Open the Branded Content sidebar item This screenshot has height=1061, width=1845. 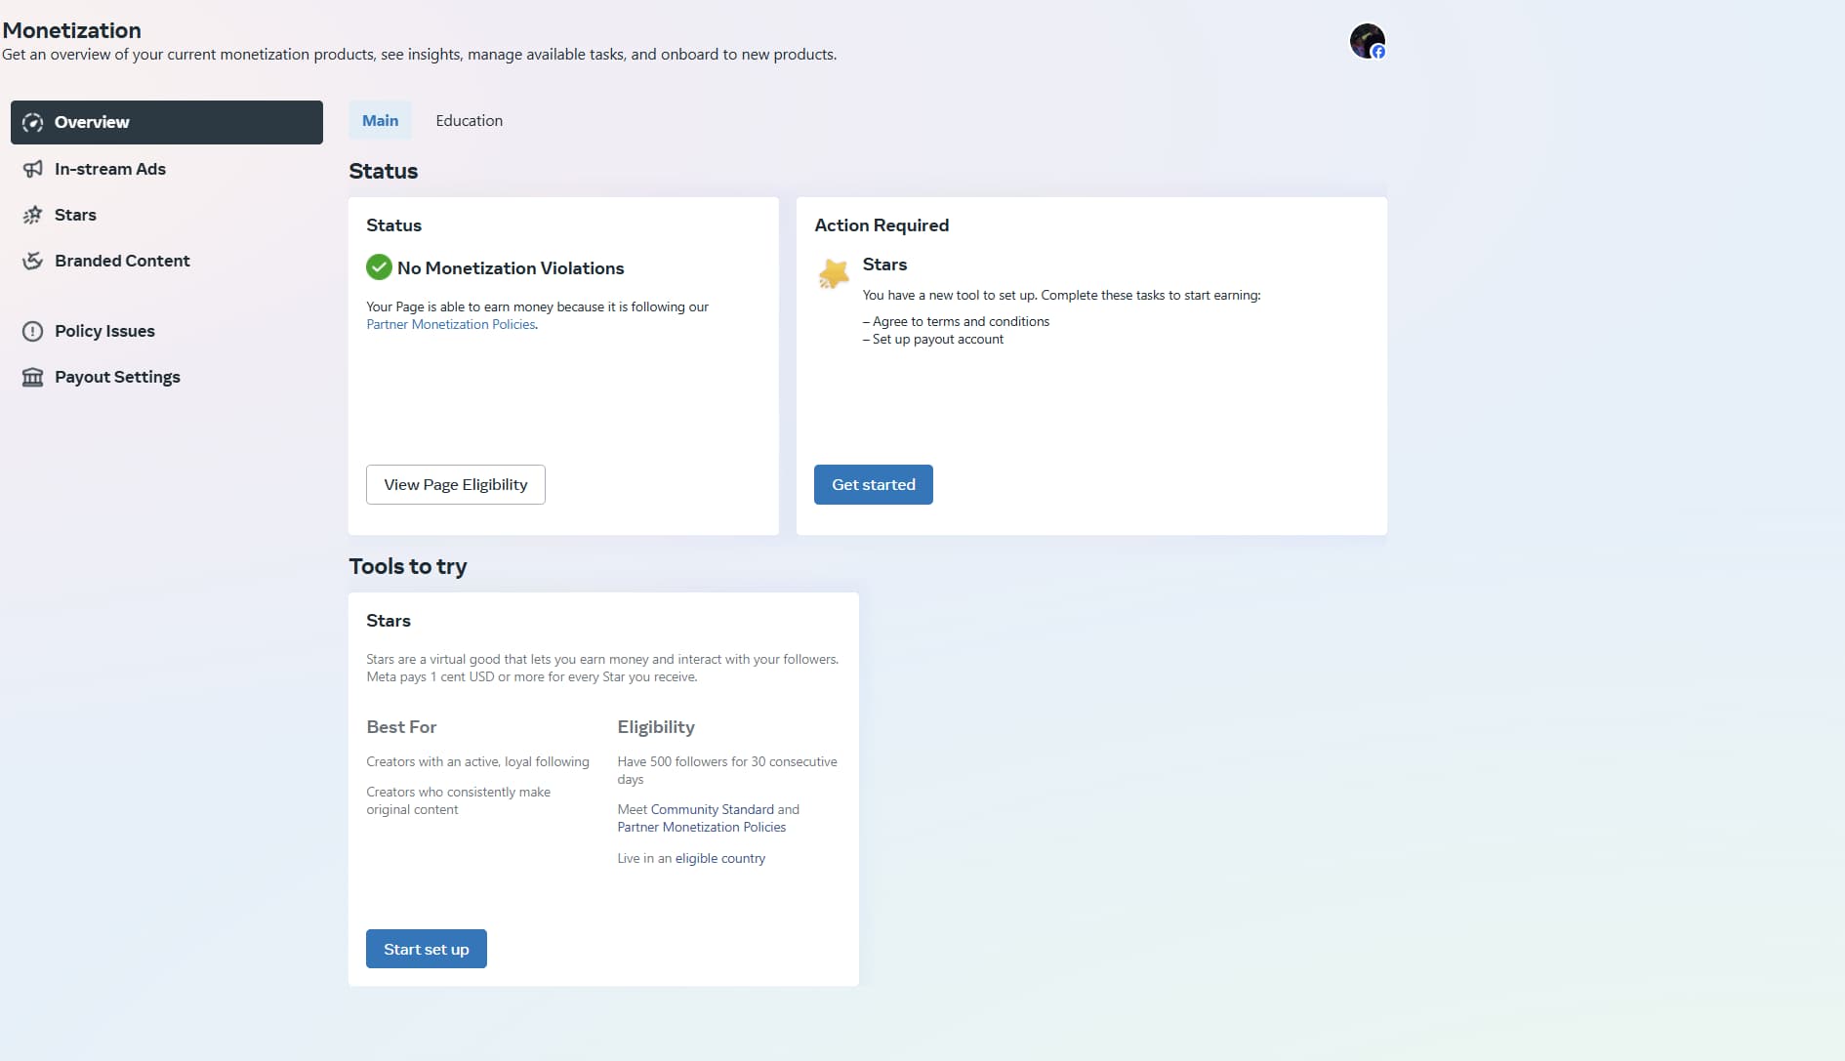tap(122, 261)
